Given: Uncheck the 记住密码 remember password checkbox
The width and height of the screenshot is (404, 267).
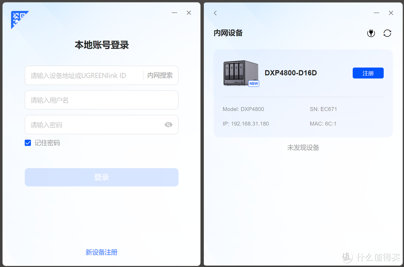Looking at the screenshot, I should tap(28, 143).
